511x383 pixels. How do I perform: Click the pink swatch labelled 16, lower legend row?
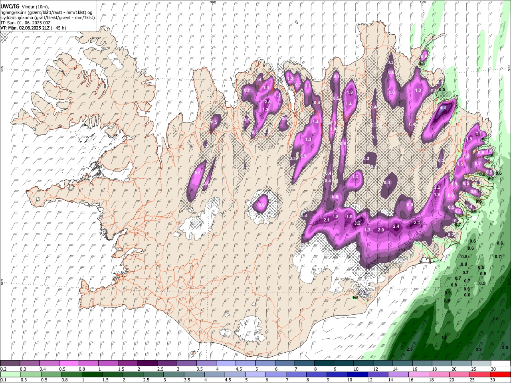click(x=419, y=374)
